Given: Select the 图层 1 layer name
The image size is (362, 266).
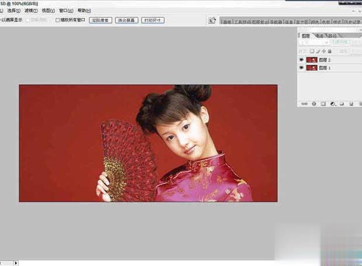Looking at the screenshot, I should tap(325, 68).
